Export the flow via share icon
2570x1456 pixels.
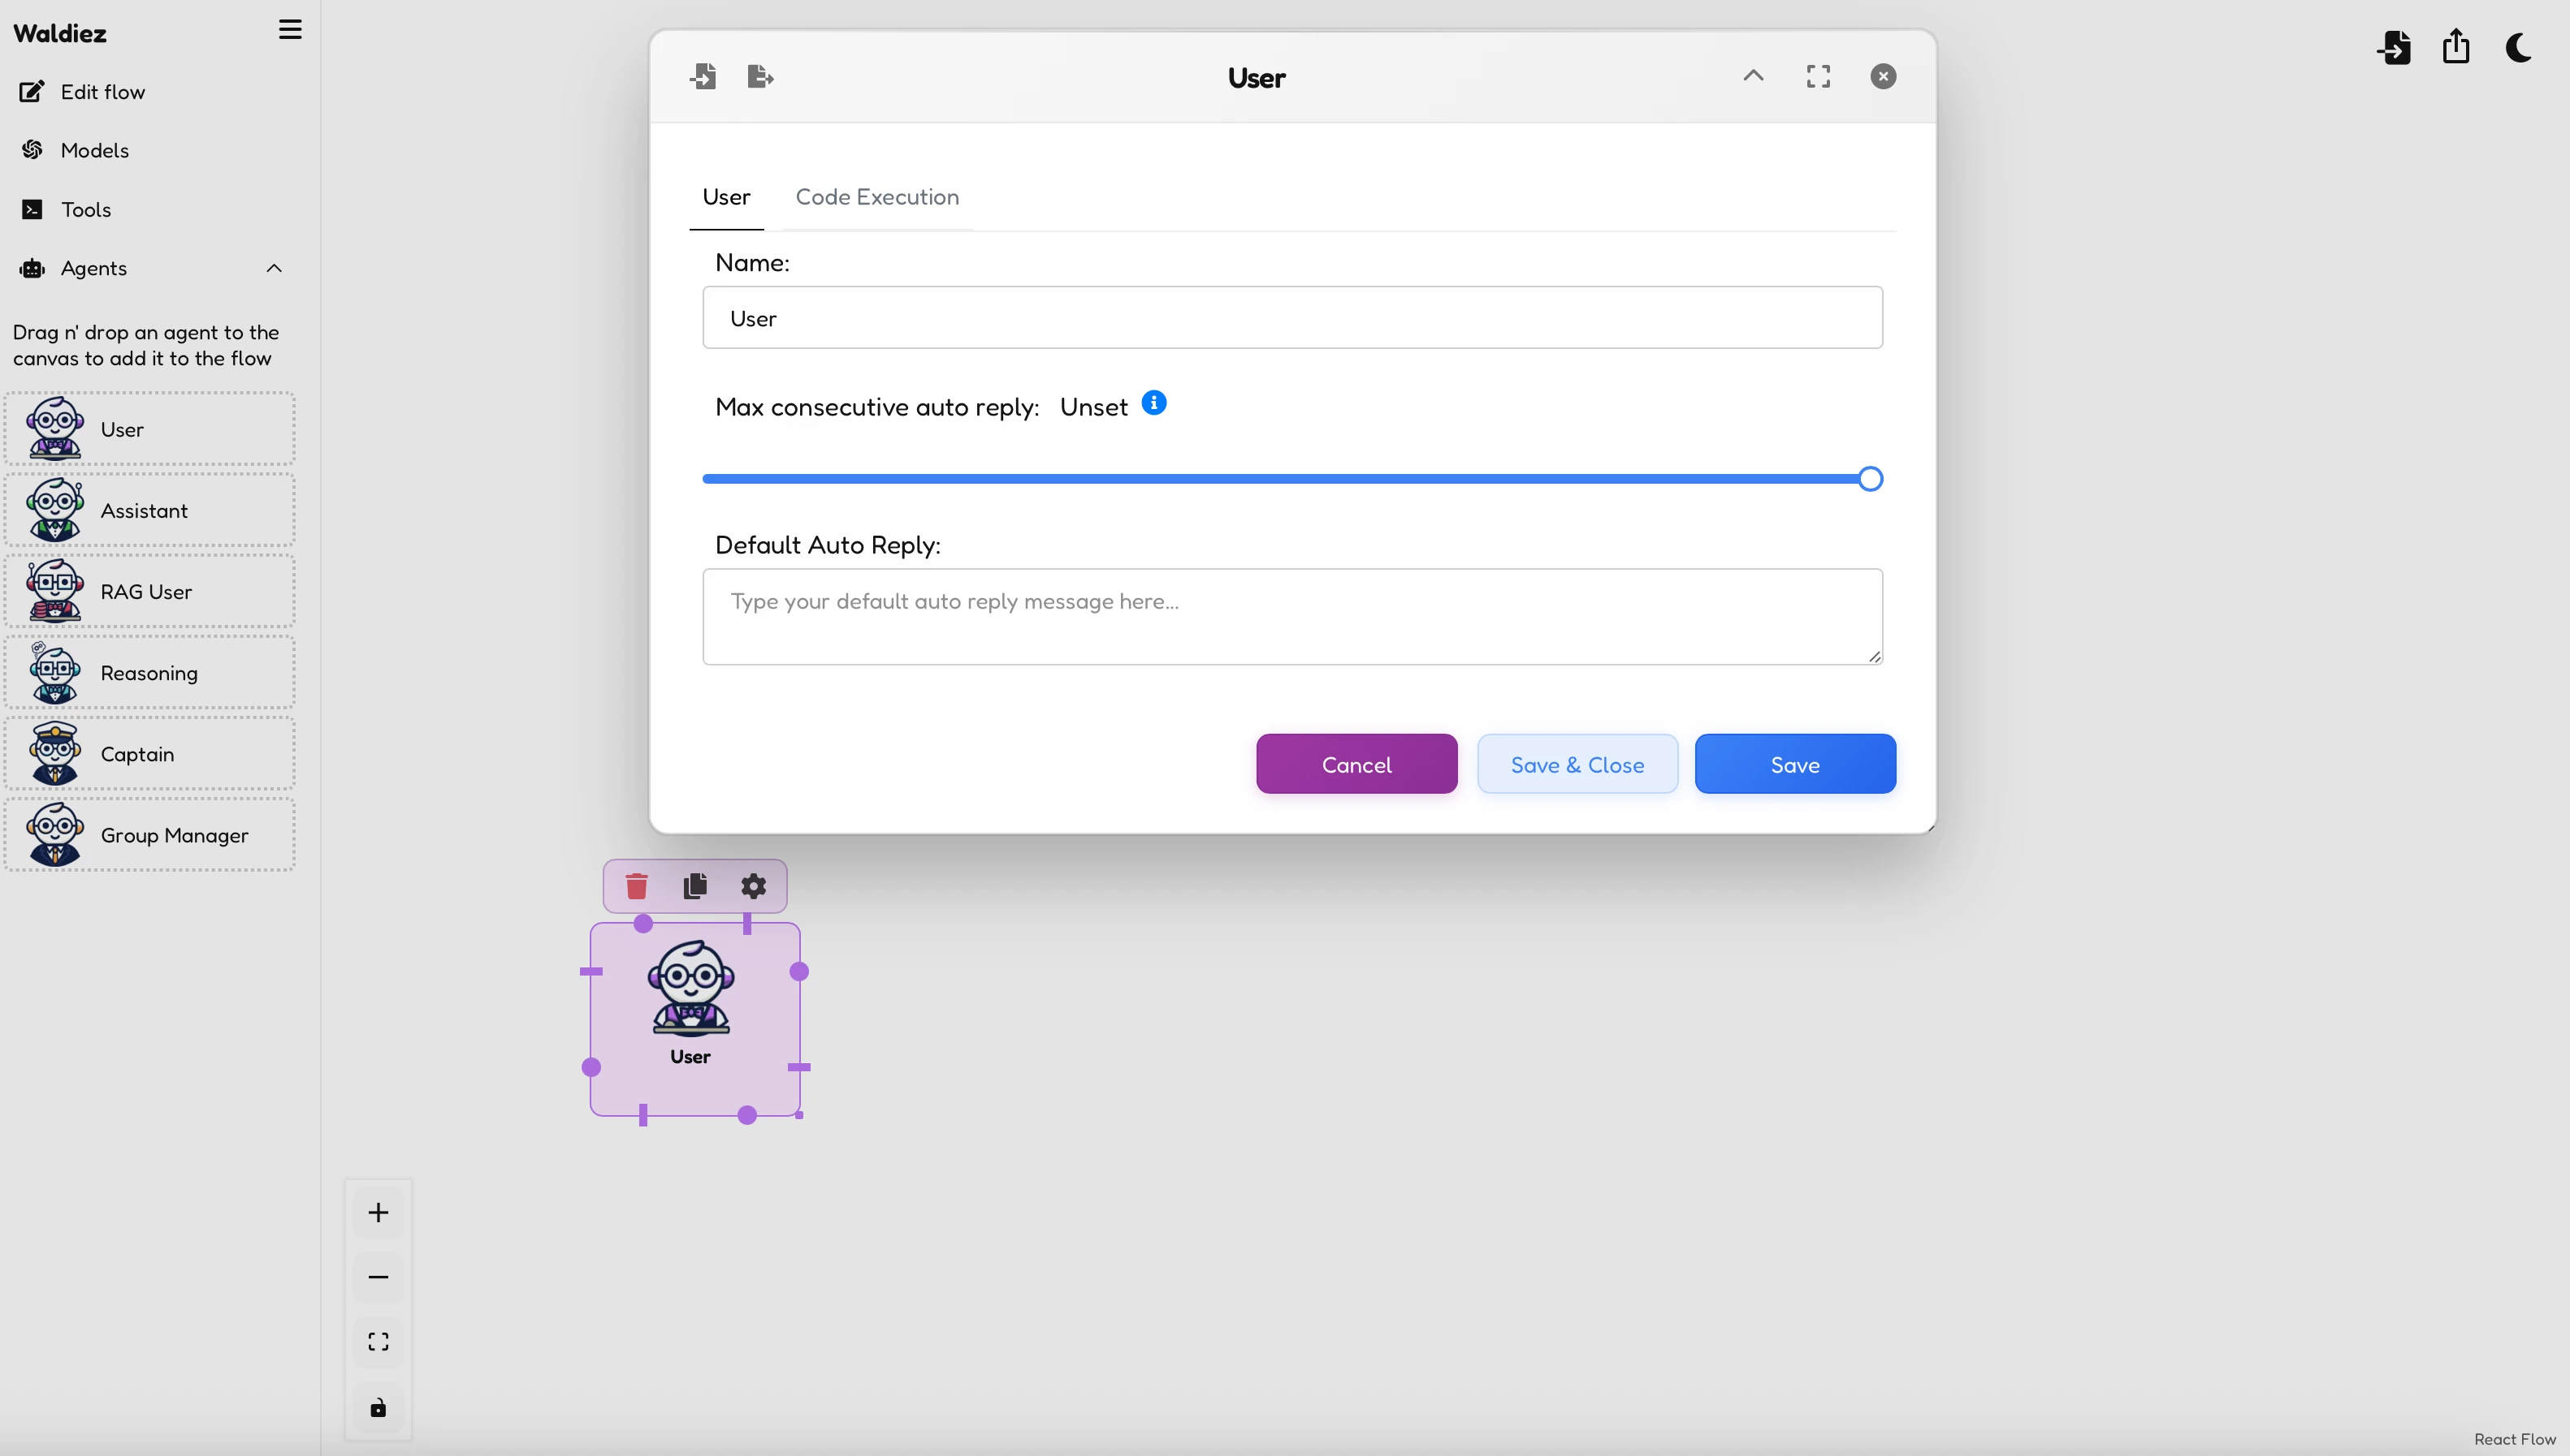[x=2456, y=47]
